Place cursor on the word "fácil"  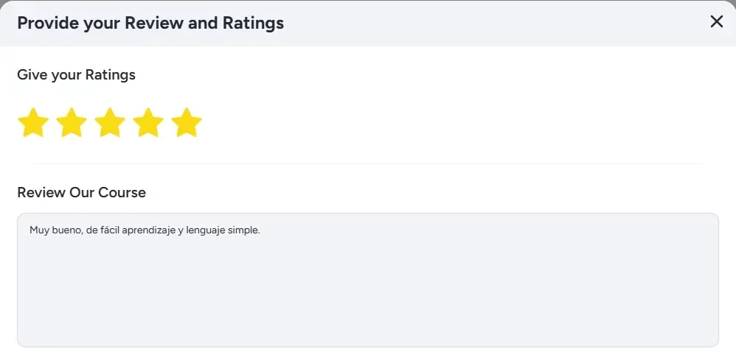coord(111,230)
